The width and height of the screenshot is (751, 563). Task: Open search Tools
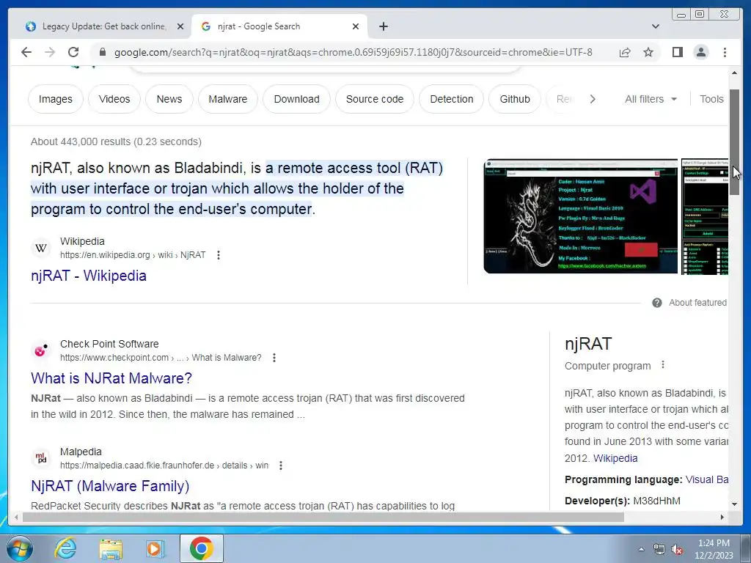pos(711,99)
